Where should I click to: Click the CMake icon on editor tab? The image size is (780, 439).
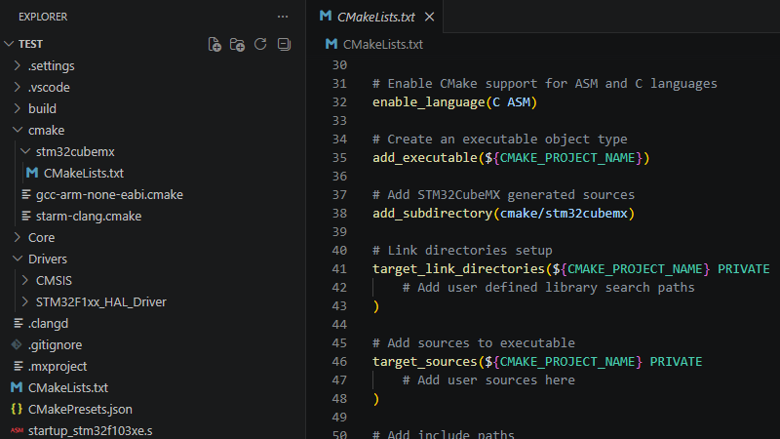pyautogui.click(x=326, y=16)
